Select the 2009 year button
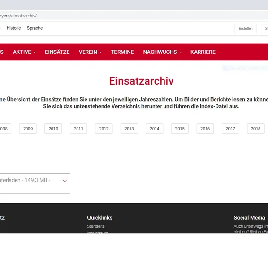Image resolution: width=268 pixels, height=268 pixels. click(x=28, y=129)
